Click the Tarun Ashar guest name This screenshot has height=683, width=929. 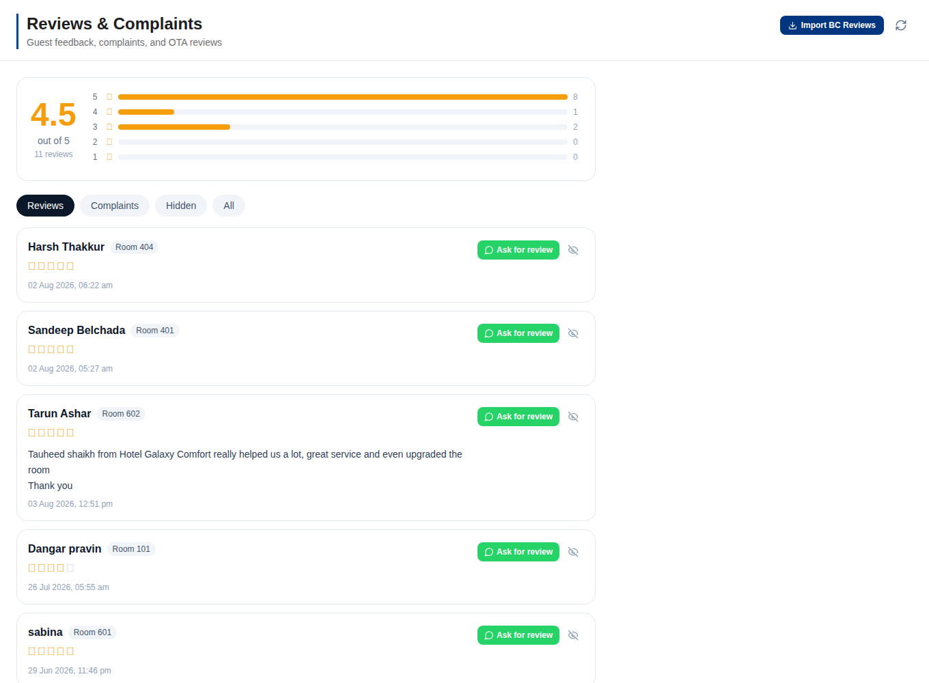tap(59, 414)
